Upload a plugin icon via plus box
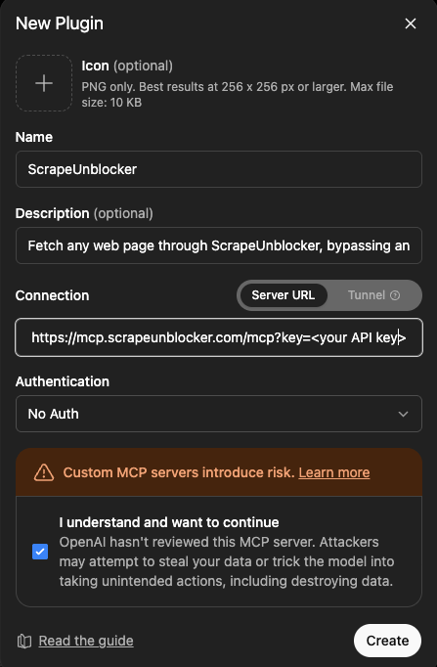The height and width of the screenshot is (667, 437). [x=44, y=83]
